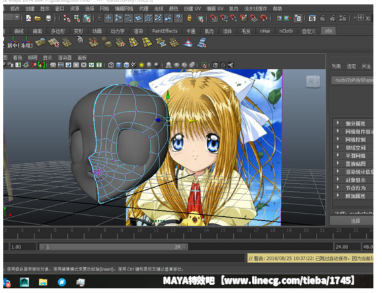
Task: Click the 关注 attribute editor menu
Action: pos(366,66)
